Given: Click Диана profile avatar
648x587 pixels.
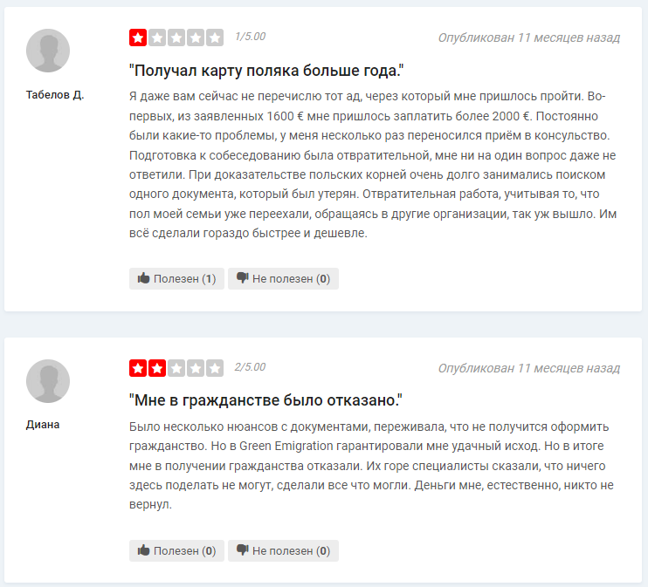Looking at the screenshot, I should pos(48,381).
